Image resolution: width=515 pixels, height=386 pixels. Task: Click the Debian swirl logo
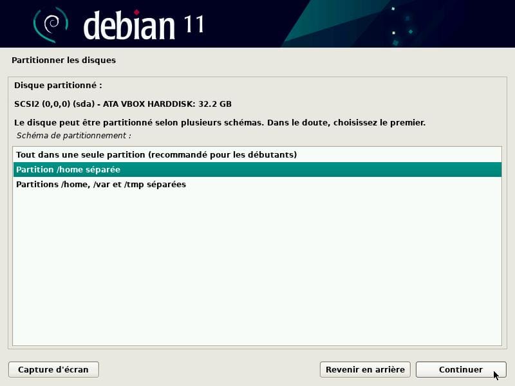tap(50, 25)
